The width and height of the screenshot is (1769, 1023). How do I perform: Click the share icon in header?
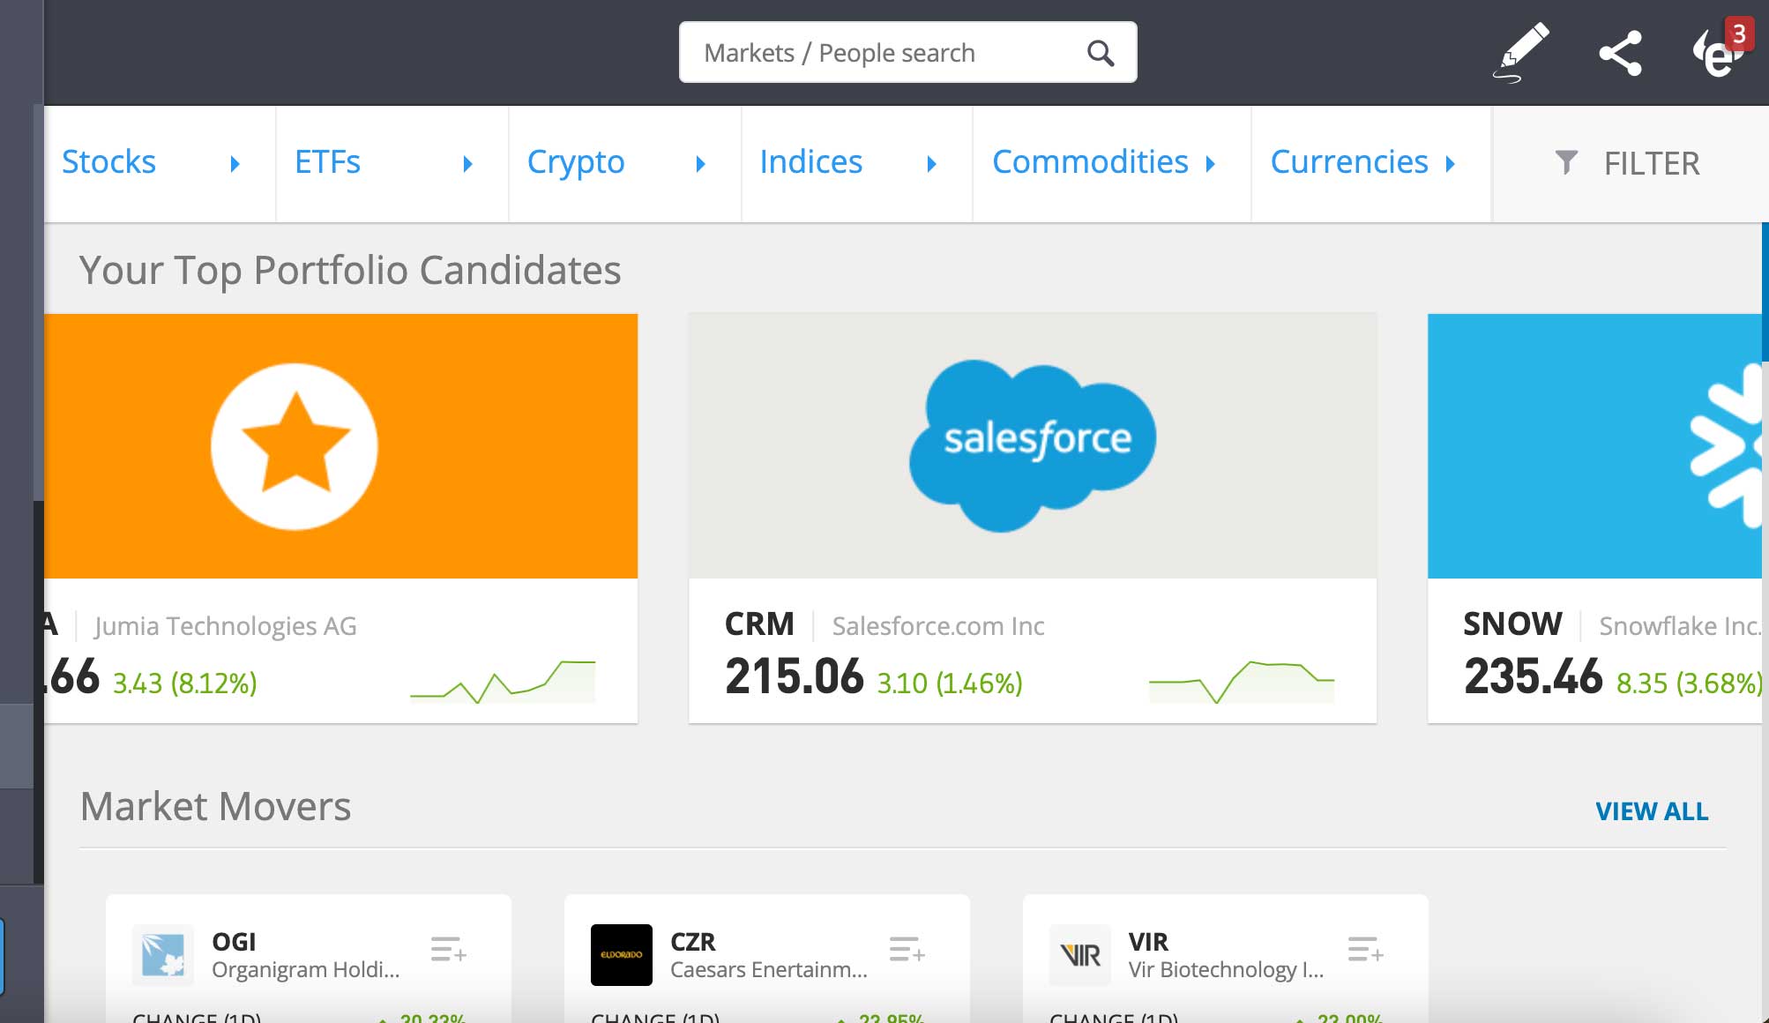click(x=1620, y=53)
